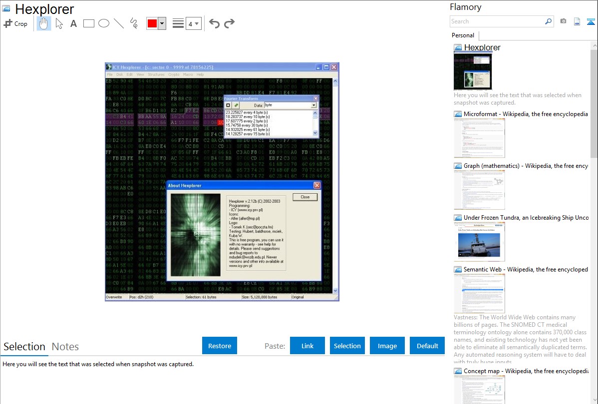598x404 pixels.
Task: Pick the ellipse shape tool
Action: 104,23
